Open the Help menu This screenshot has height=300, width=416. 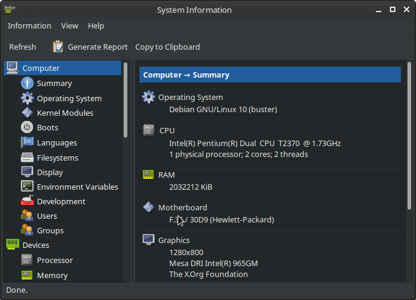(x=96, y=26)
